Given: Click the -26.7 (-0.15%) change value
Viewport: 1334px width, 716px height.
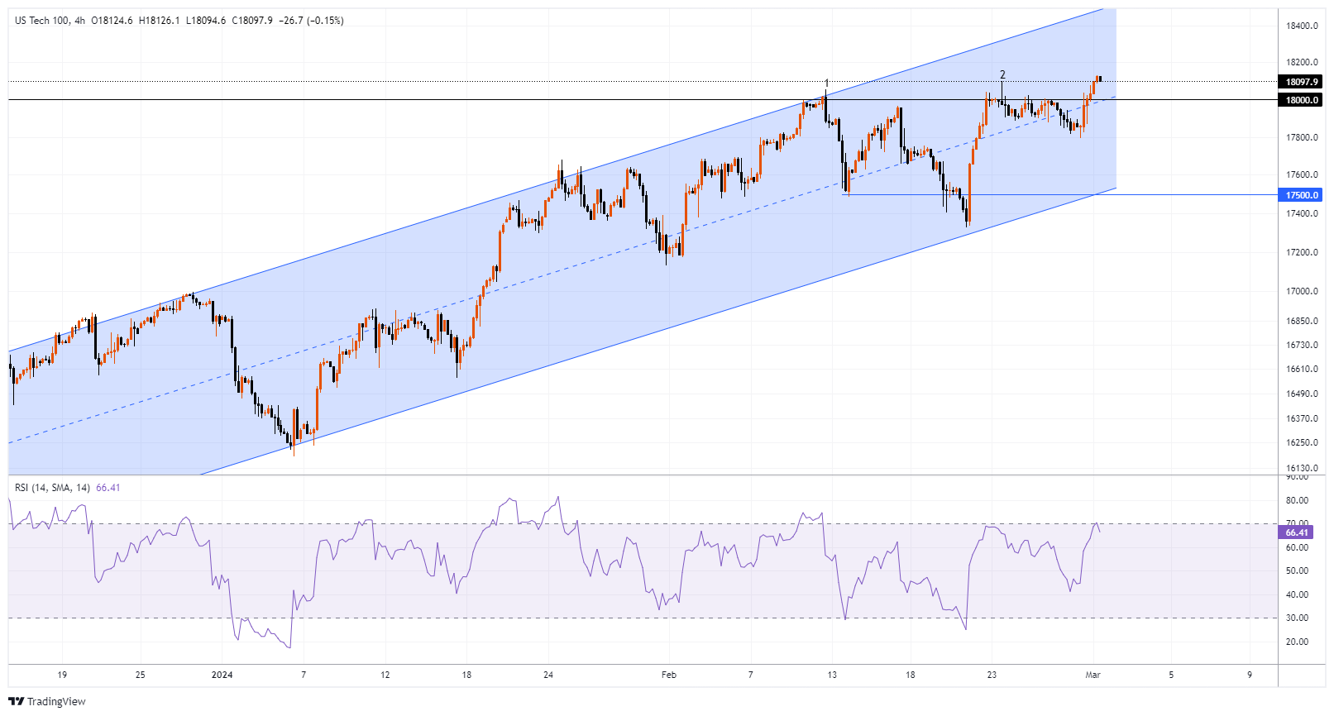Looking at the screenshot, I should pos(312,21).
